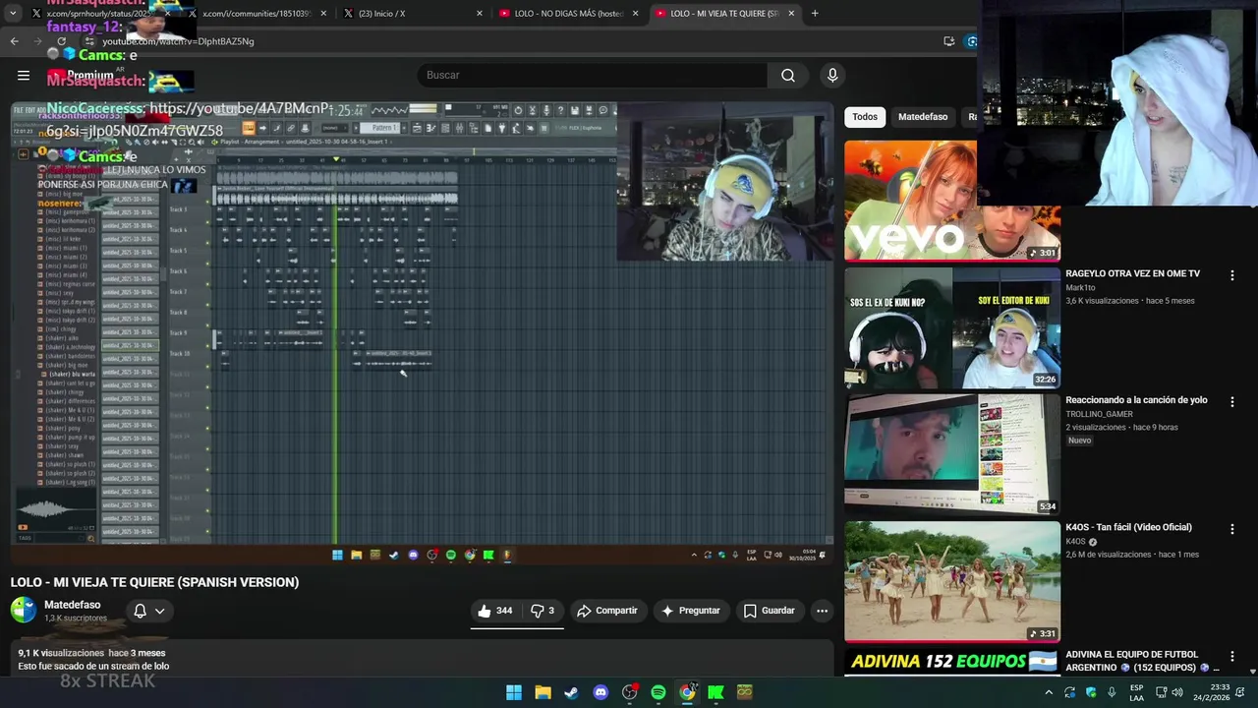Click the video title LOLO - MI VIEJA TE QUIERE

(x=154, y=582)
